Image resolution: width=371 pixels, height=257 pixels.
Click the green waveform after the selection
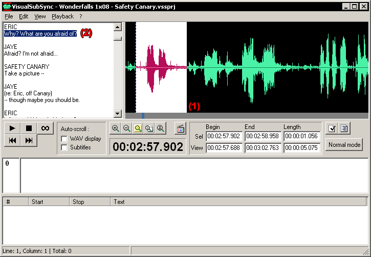(x=277, y=67)
